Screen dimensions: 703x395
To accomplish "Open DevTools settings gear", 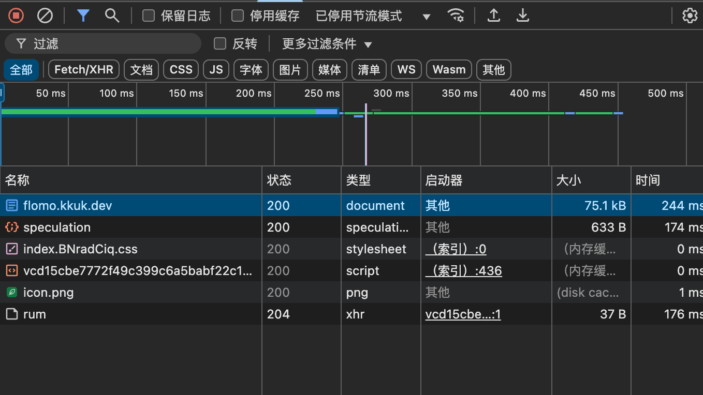I will 690,16.
